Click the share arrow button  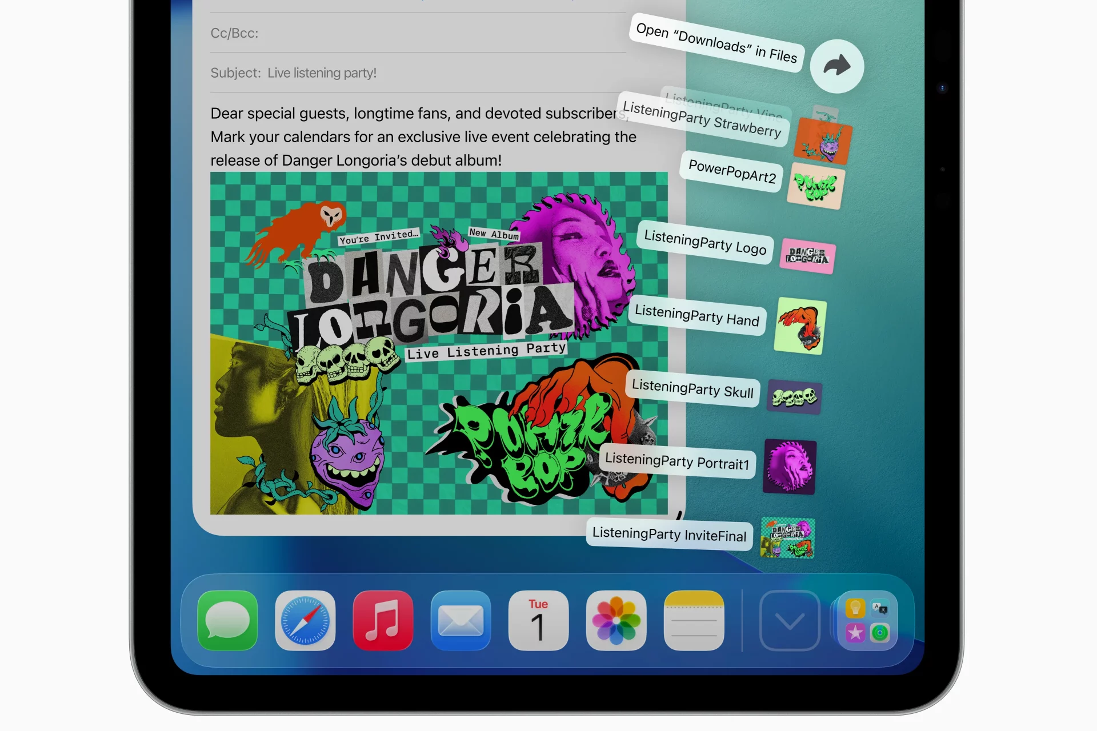click(836, 66)
